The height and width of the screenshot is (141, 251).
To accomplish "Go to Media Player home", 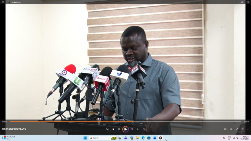I will (x=3, y=2).
